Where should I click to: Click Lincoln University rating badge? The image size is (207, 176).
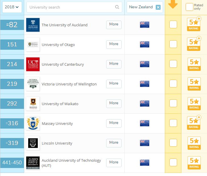click(x=194, y=143)
